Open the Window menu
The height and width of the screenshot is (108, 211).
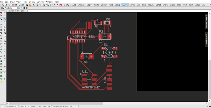[49, 2]
